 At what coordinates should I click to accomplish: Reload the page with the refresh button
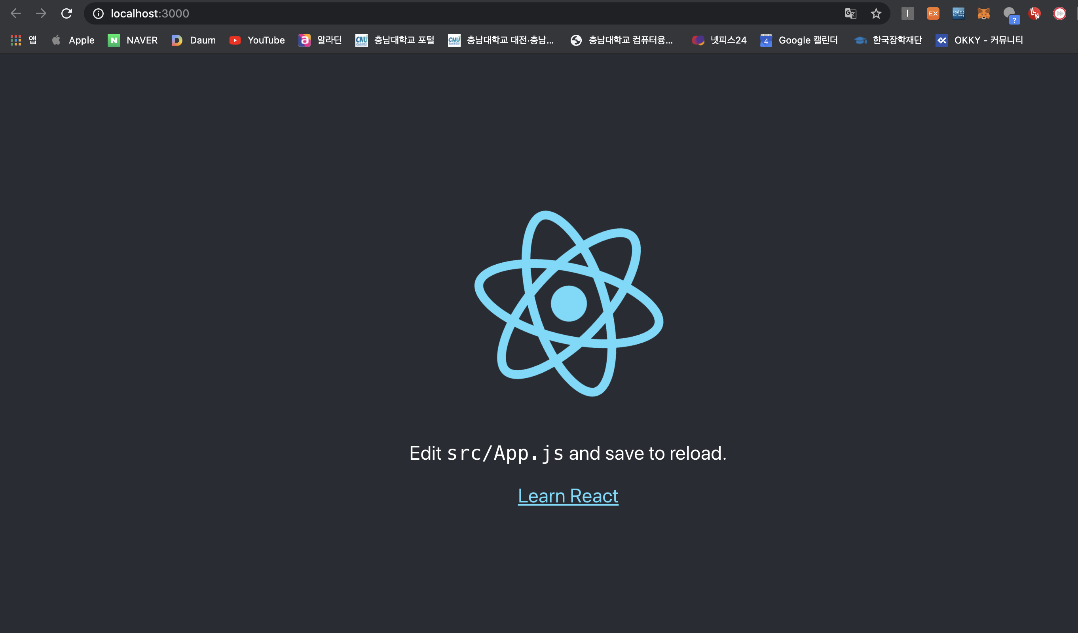(x=66, y=14)
